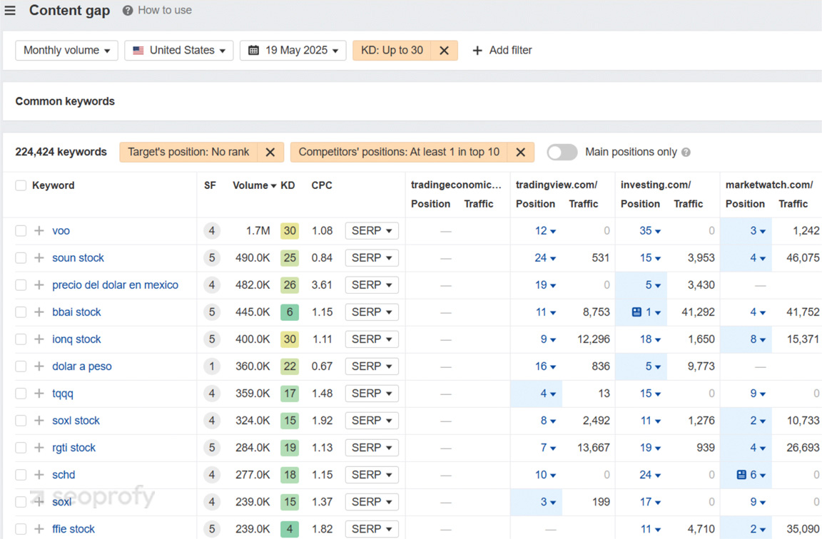Open the How to use link

165,11
